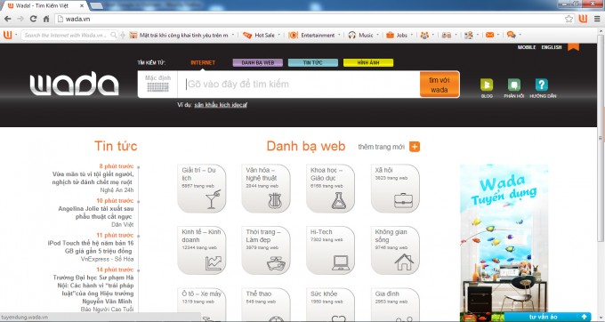Open the 'Khoa học – Giáo dục' category tile
This screenshot has width=605, height=322.
point(330,189)
